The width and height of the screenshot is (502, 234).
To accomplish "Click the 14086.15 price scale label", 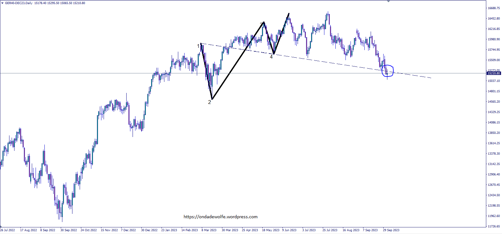I will click(494, 123).
